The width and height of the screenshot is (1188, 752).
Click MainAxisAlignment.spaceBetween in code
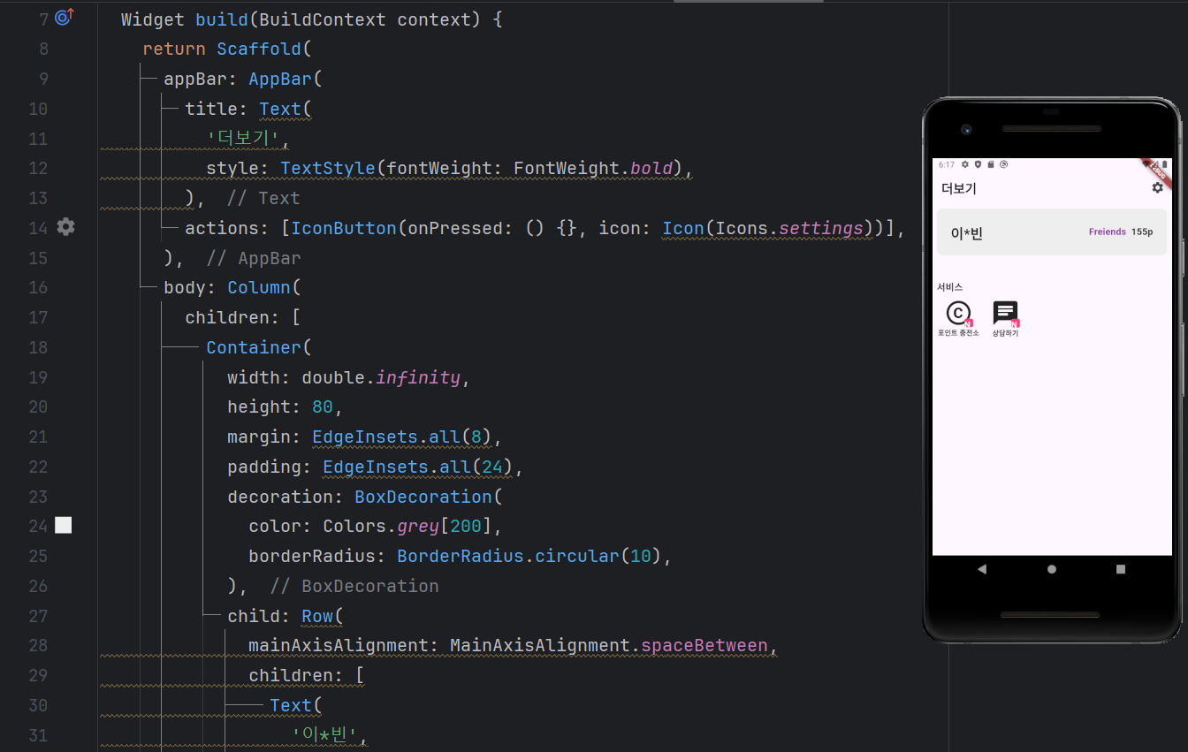tap(609, 646)
